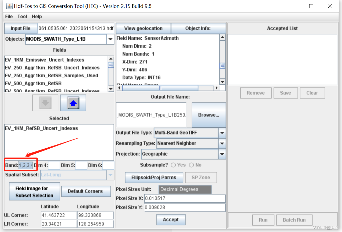Image resolution: width=342 pixels, height=232 pixels.
Task: Click the Output File Name text field
Action: click(151, 115)
